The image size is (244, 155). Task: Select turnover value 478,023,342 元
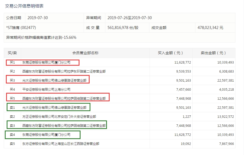pos(210,28)
